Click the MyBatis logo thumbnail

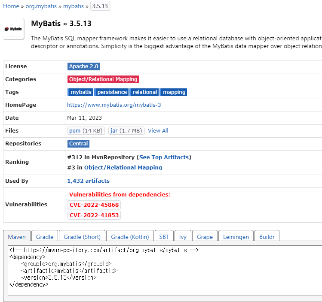tap(14, 29)
